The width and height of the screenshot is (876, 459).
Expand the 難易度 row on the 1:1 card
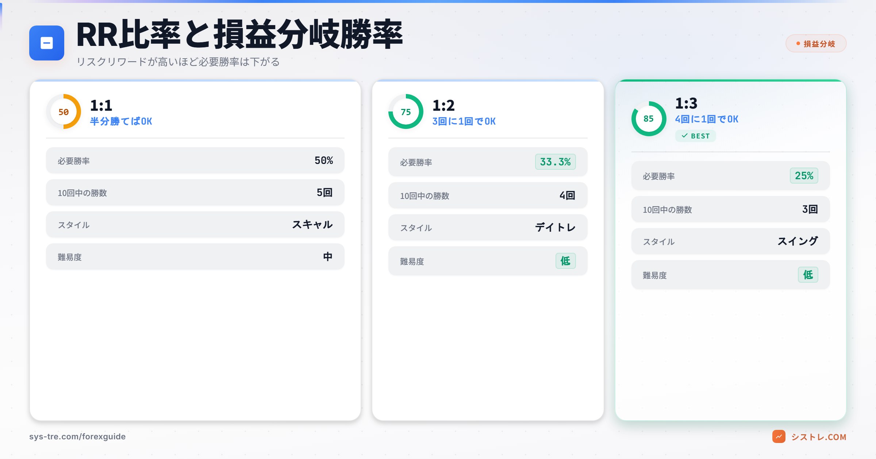point(195,256)
